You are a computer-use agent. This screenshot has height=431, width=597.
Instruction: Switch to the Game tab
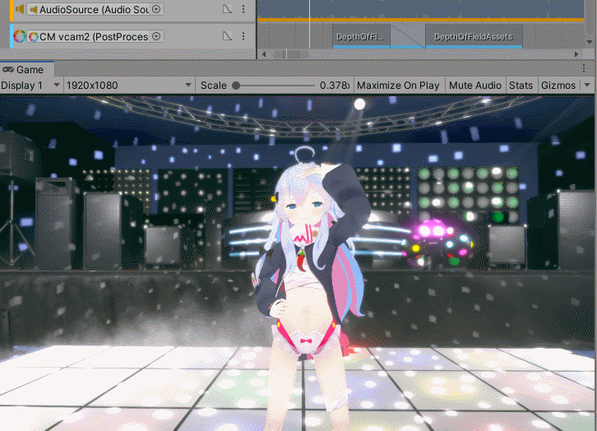coord(27,70)
